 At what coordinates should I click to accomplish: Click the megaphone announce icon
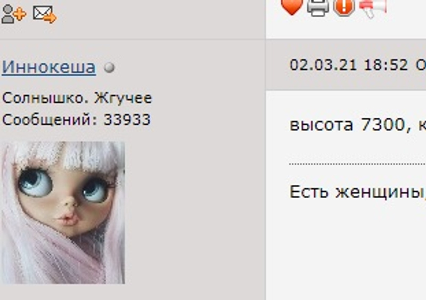click(x=373, y=9)
